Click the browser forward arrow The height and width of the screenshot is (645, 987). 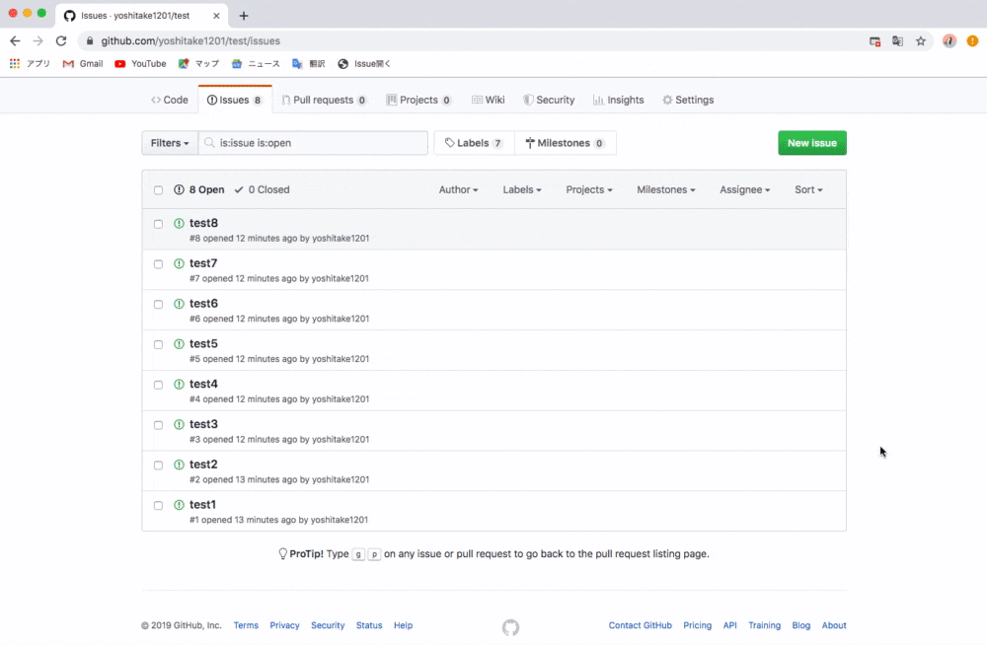[38, 40]
